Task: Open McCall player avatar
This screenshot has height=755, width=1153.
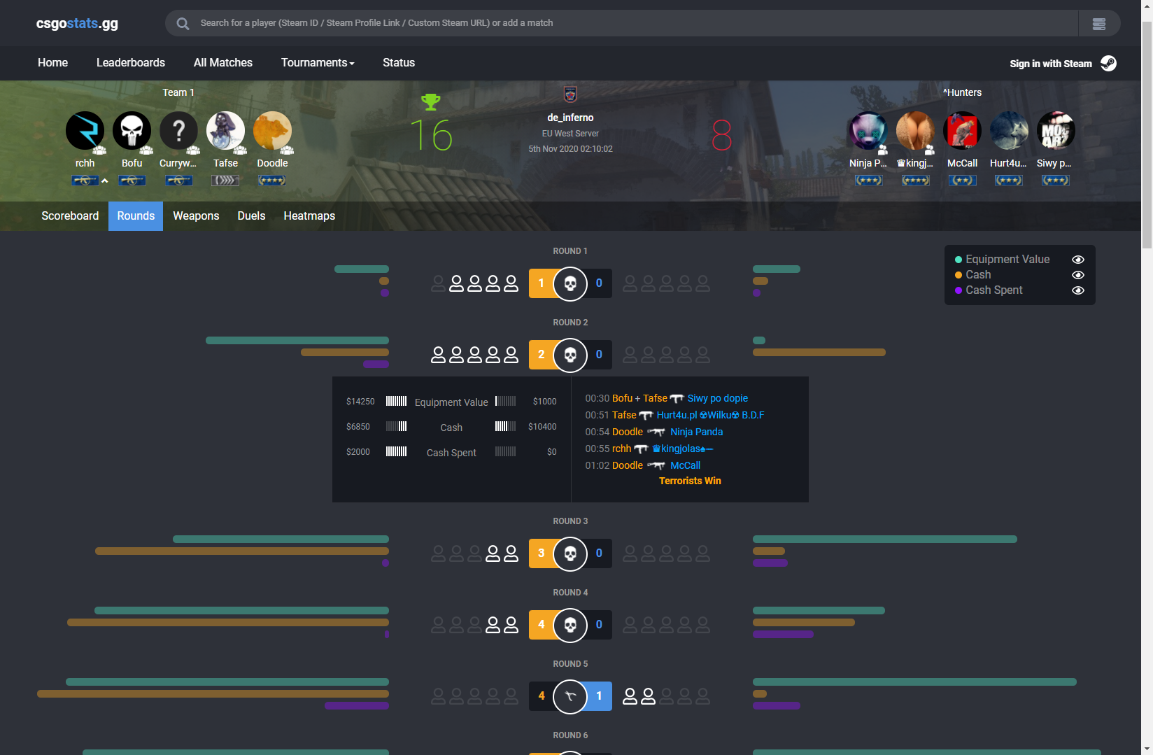Action: click(962, 131)
